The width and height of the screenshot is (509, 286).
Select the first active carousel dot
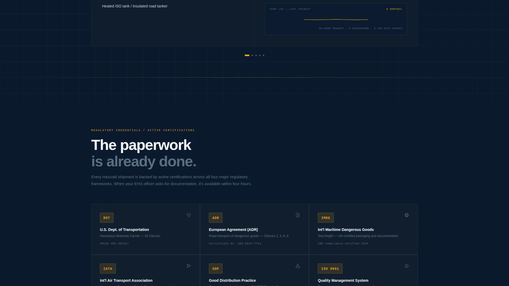(x=247, y=55)
